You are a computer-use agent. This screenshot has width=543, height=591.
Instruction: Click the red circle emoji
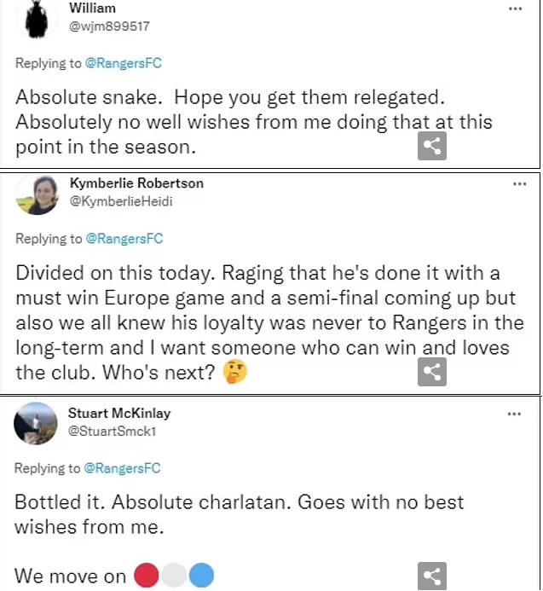[146, 576]
